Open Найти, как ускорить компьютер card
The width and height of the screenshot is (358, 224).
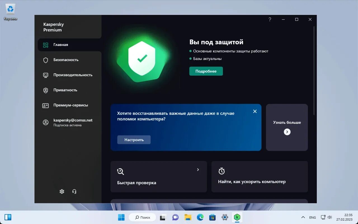[x=260, y=177]
